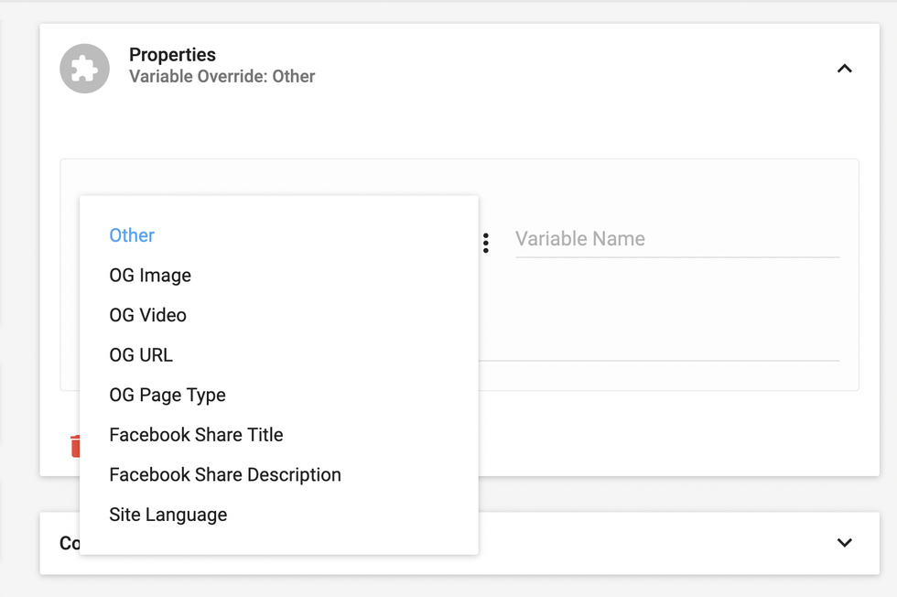Open the panel titled starting with Co
Screen dimensions: 897x597
pos(68,543)
